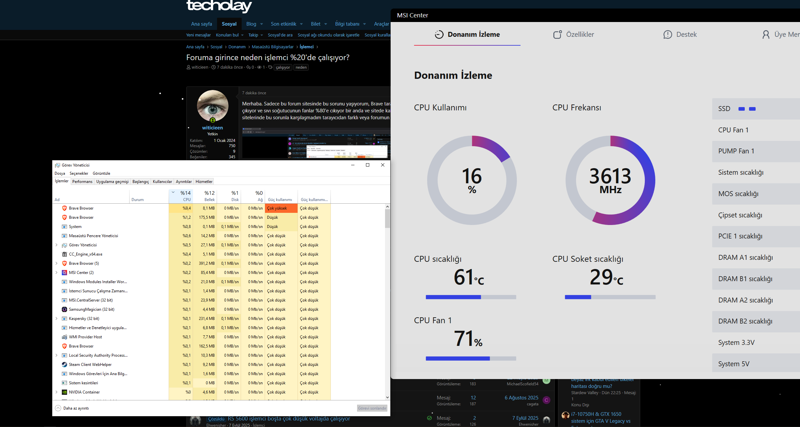Viewport: 800px width, 427px height.
Task: Switch to the Performans tab
Action: pos(82,182)
